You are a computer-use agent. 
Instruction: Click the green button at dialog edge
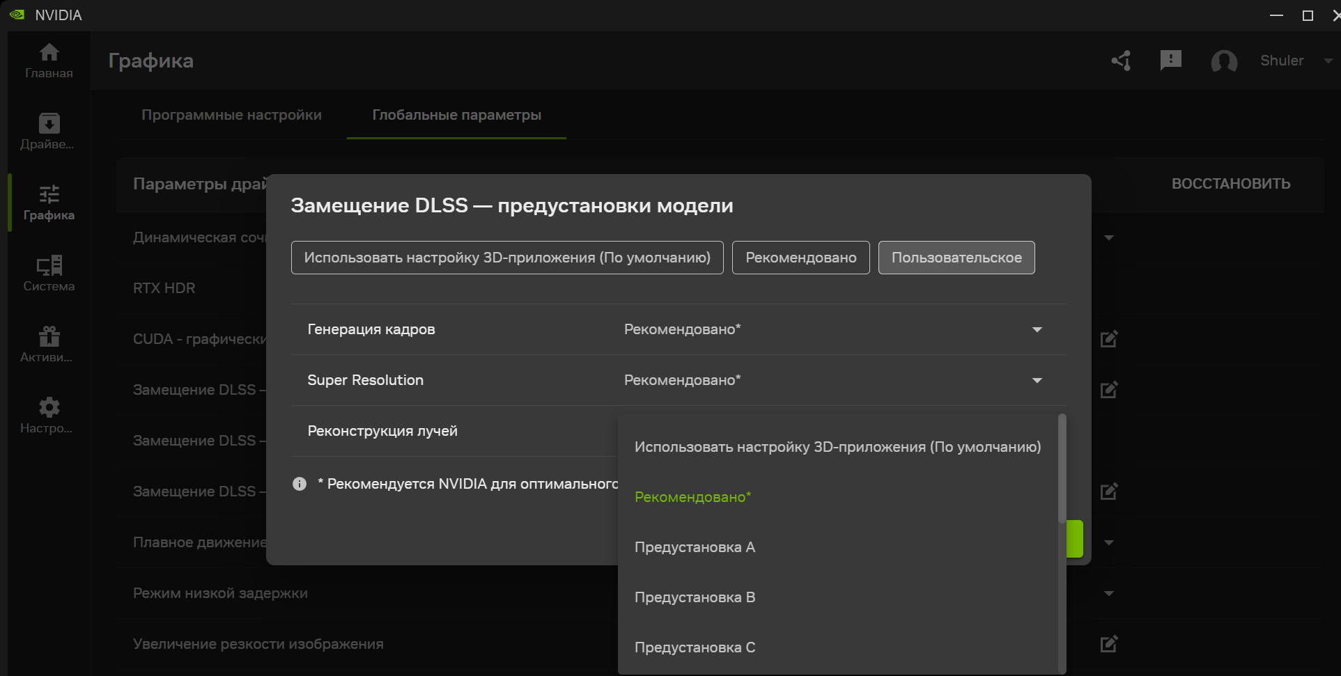point(1075,539)
